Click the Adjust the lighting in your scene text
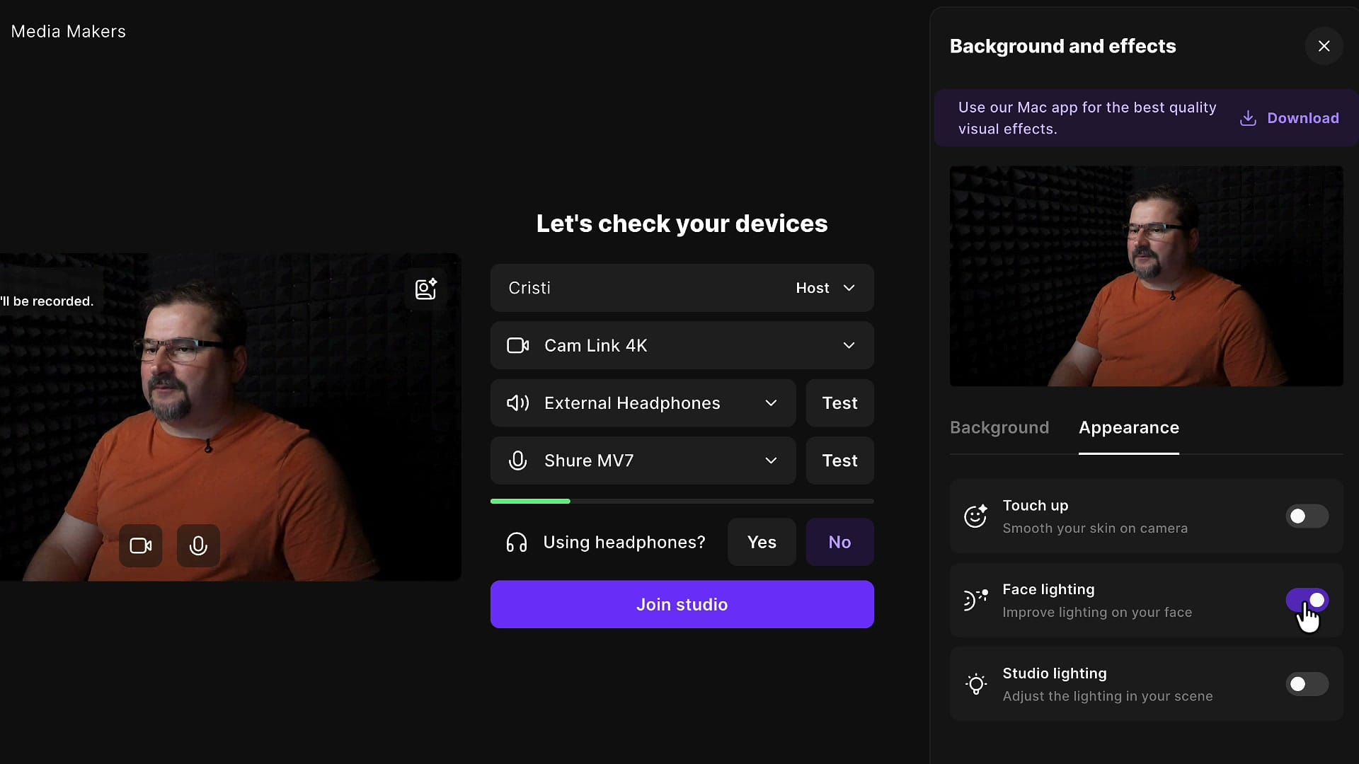Viewport: 1359px width, 764px height. (1107, 697)
